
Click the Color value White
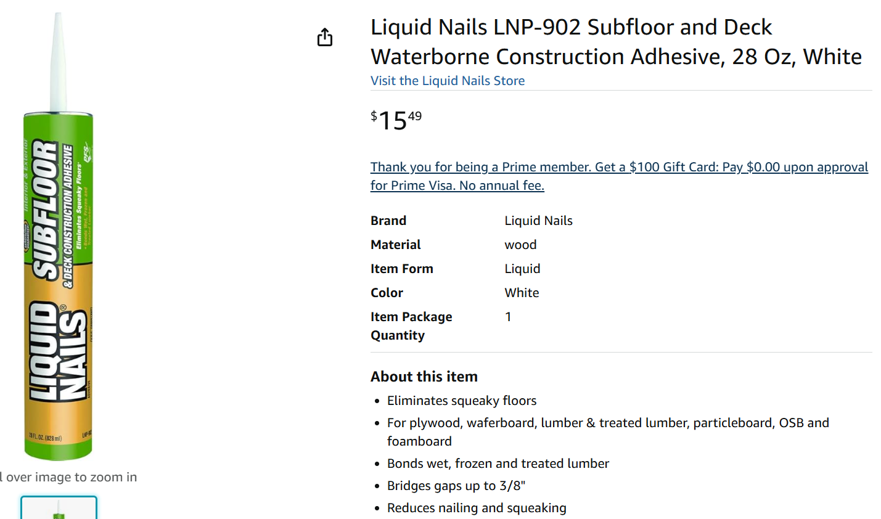coord(522,293)
